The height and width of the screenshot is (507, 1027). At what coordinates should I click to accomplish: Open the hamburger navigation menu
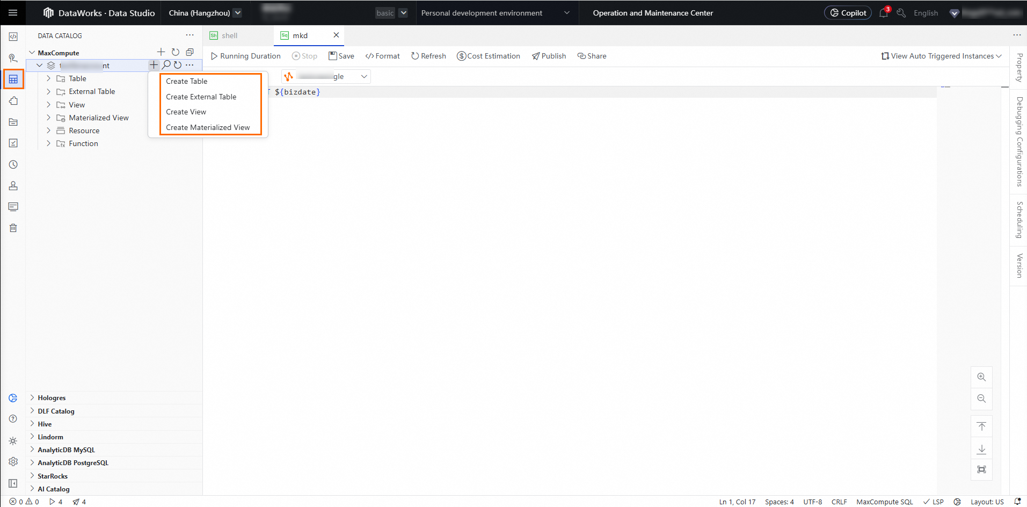point(13,13)
